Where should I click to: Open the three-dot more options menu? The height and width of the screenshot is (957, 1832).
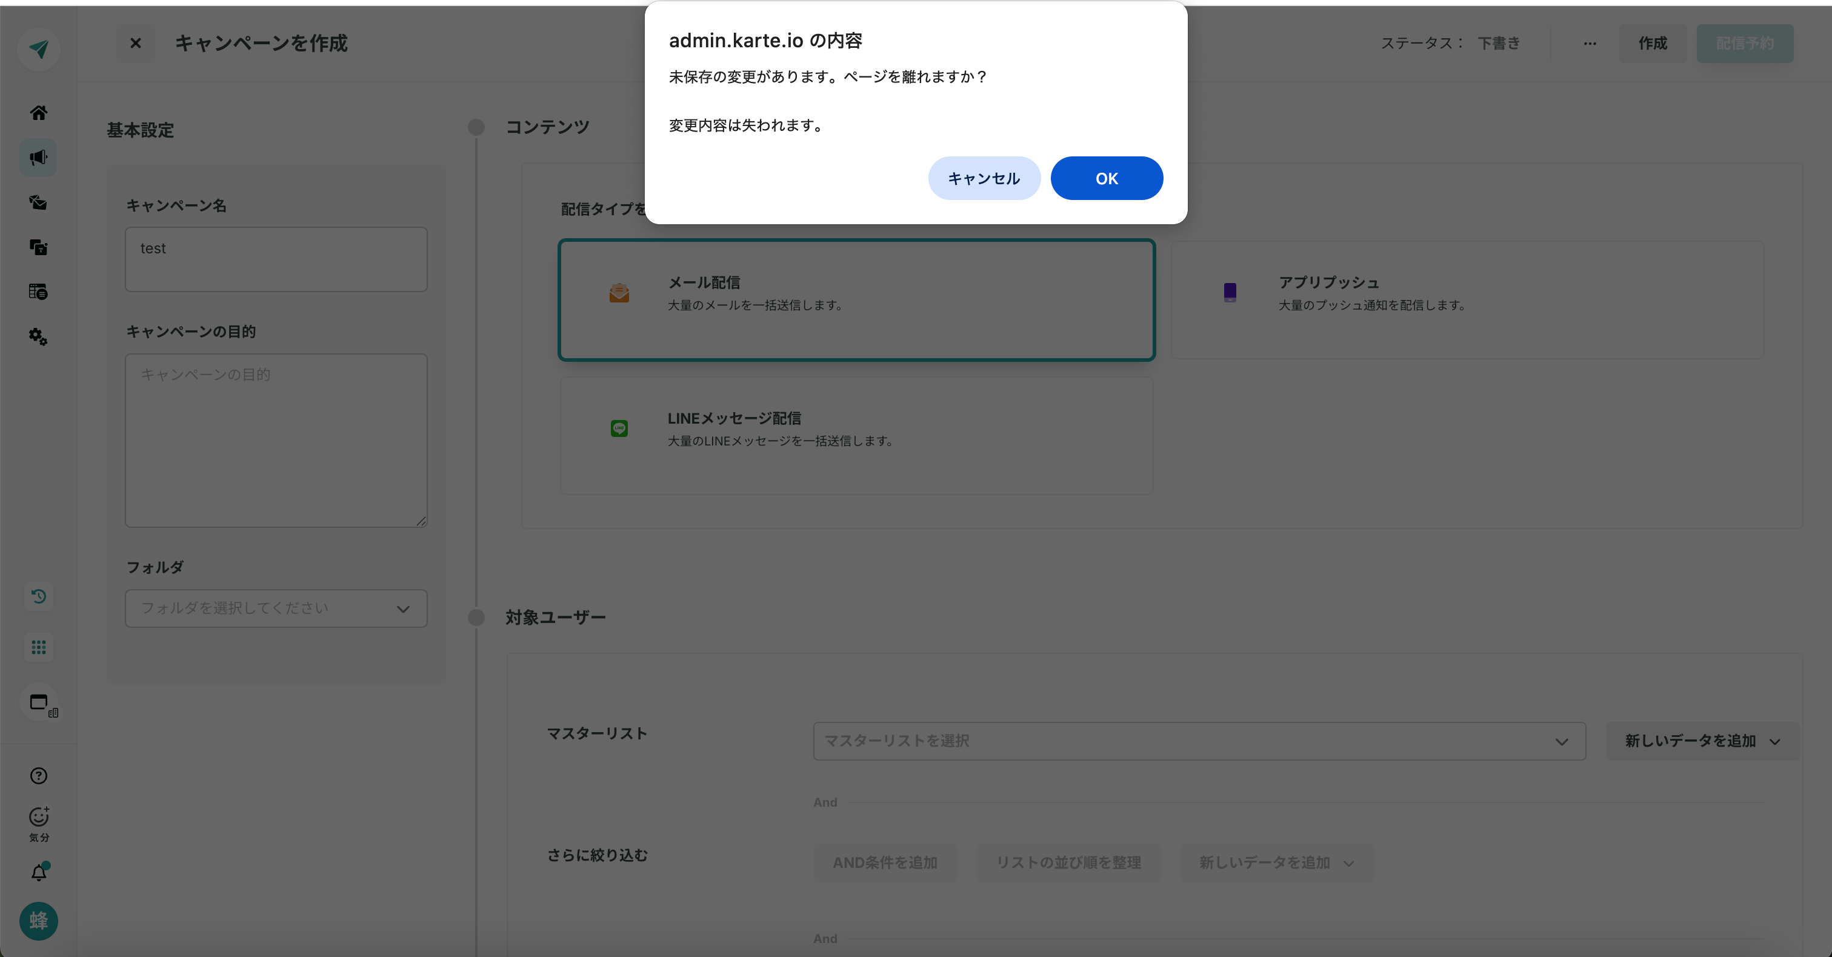[1590, 44]
